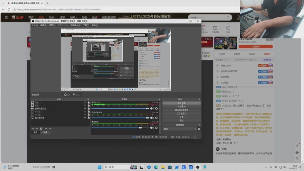The height and width of the screenshot is (171, 304).
Task: Click the 工作室模式 button
Action: click(182, 114)
